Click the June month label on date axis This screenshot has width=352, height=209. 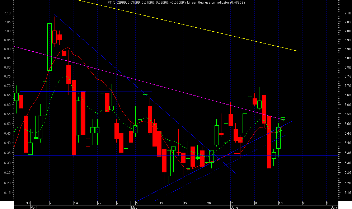point(235,207)
